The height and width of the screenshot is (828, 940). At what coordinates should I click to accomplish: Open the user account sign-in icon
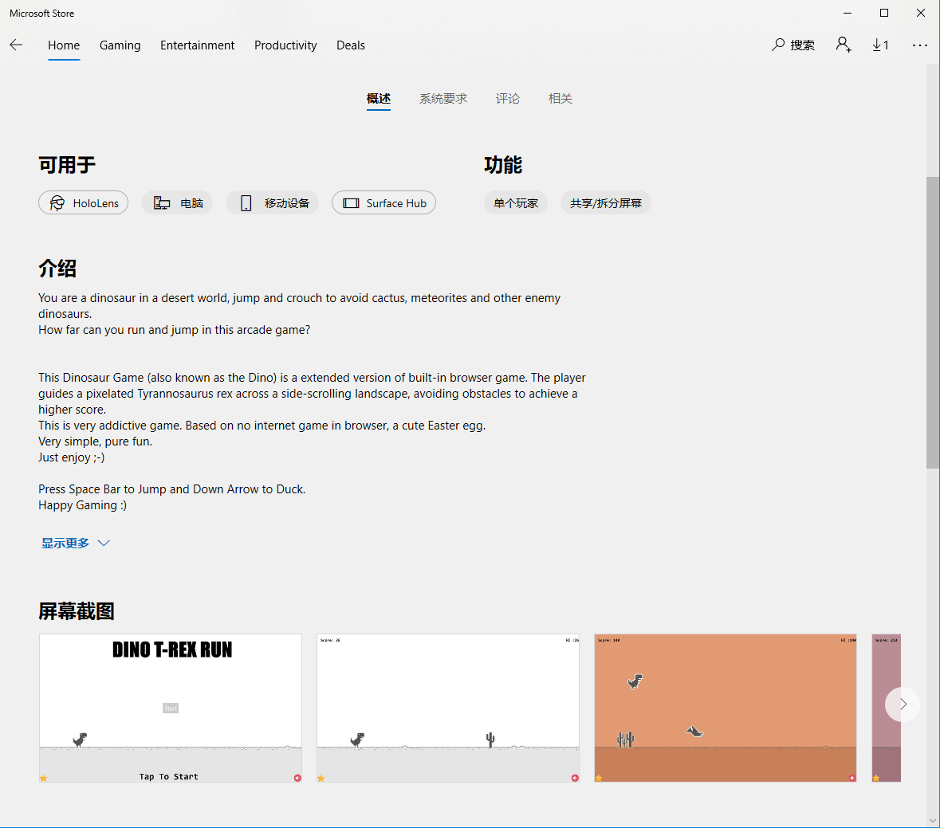[844, 45]
